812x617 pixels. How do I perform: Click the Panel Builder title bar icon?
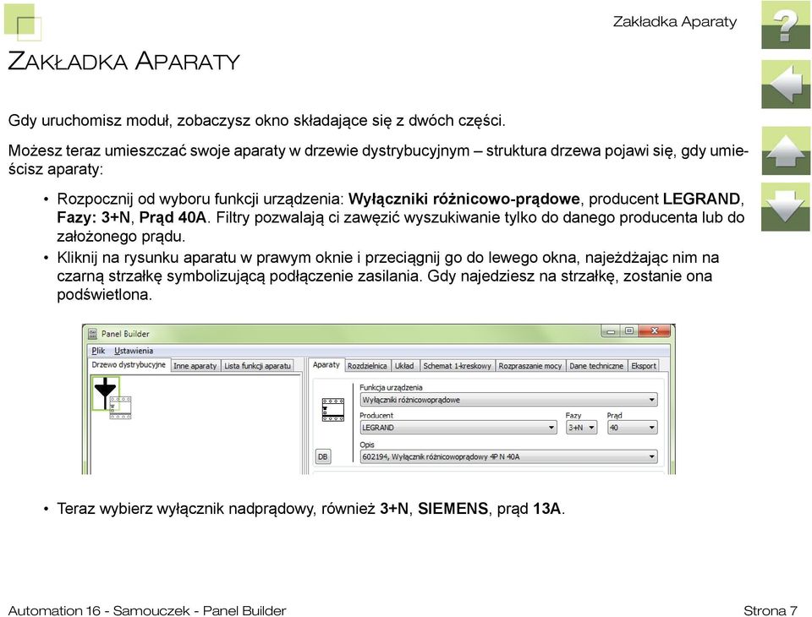pos(93,334)
